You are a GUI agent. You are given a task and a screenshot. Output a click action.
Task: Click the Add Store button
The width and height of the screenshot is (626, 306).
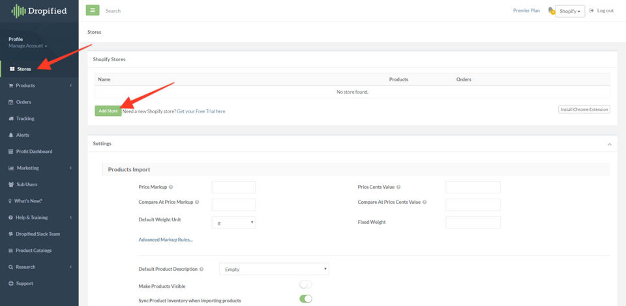point(108,111)
